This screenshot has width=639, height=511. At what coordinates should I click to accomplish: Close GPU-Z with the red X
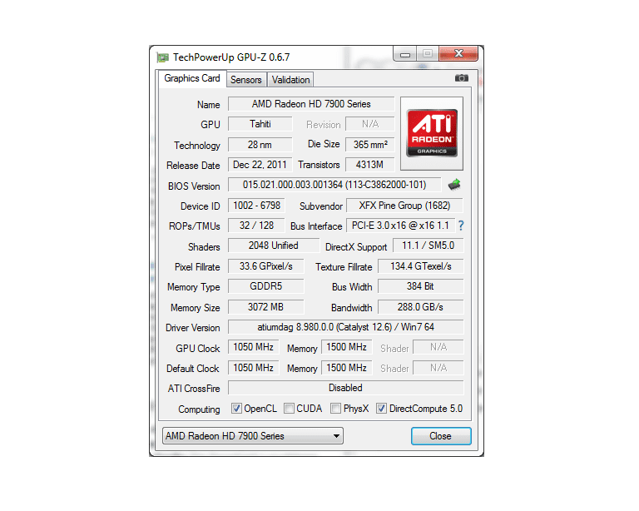pos(458,54)
